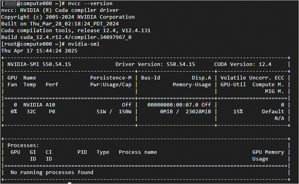
Task: Click the 'nvidia-smi' command text
Action: click(84, 44)
